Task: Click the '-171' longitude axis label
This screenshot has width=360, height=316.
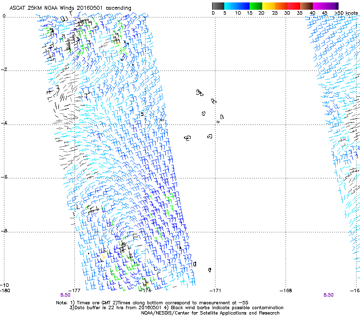Action: tap(216, 291)
